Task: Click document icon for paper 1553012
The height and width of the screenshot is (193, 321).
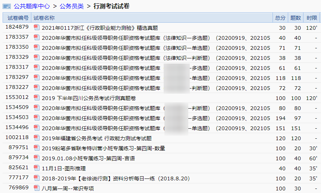Action: click(37, 97)
